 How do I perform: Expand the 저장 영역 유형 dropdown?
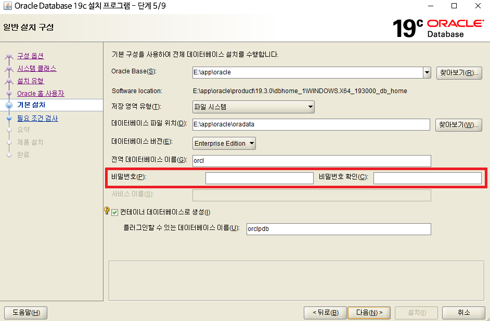click(x=253, y=107)
